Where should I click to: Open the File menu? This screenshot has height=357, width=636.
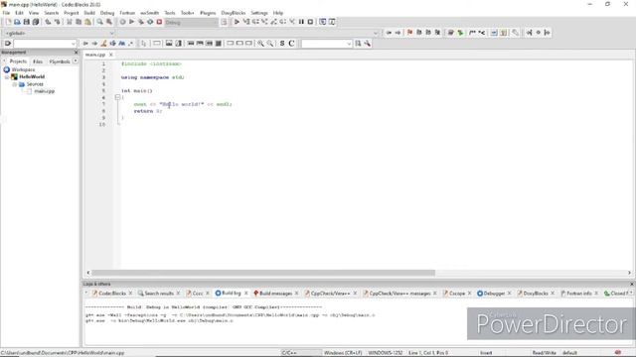pos(6,13)
